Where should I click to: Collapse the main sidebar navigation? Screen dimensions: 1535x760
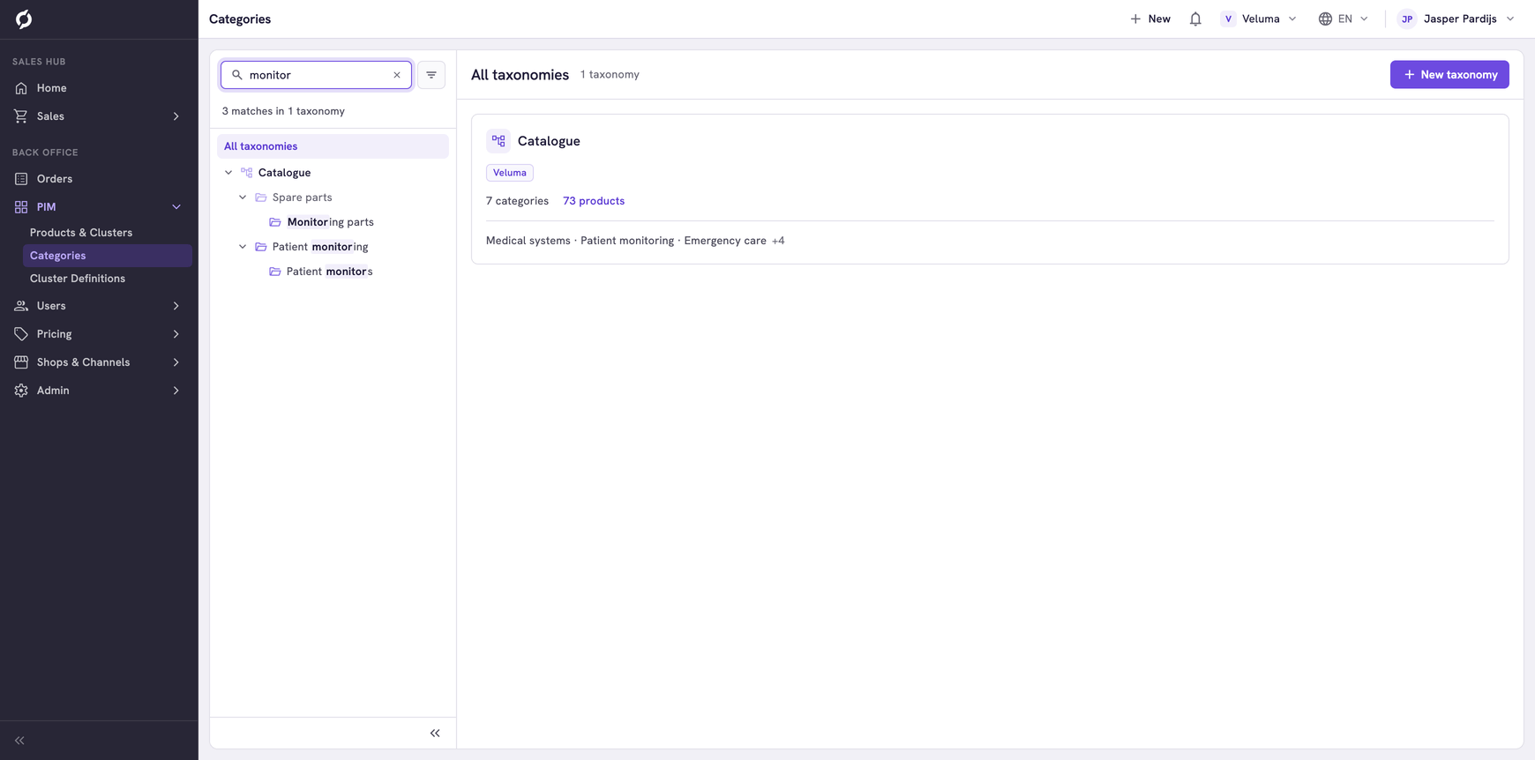click(19, 741)
